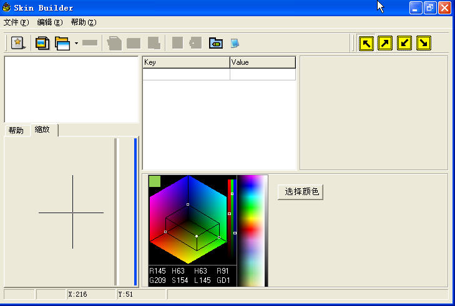Viewport: 455px width, 306px height.
Task: Click the 选择颜色 button
Action: (x=300, y=191)
